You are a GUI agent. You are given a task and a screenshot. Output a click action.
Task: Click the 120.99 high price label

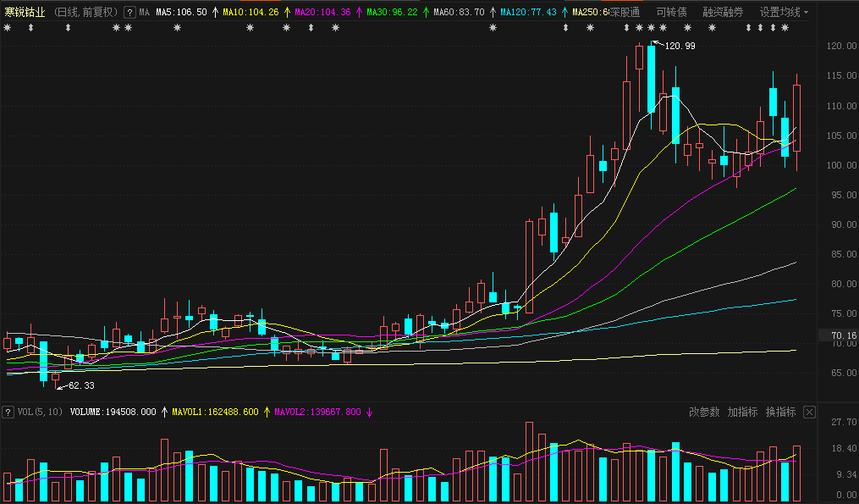click(x=680, y=46)
